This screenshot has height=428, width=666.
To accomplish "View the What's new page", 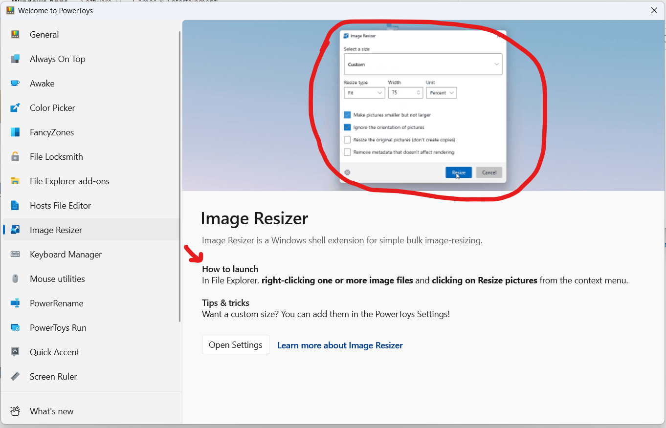I will point(91,411).
